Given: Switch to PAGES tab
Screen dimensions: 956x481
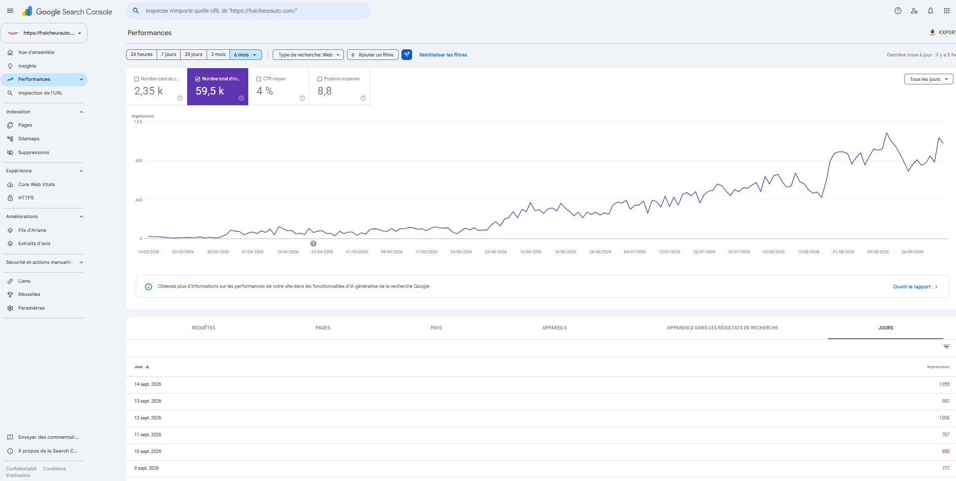Looking at the screenshot, I should point(323,328).
